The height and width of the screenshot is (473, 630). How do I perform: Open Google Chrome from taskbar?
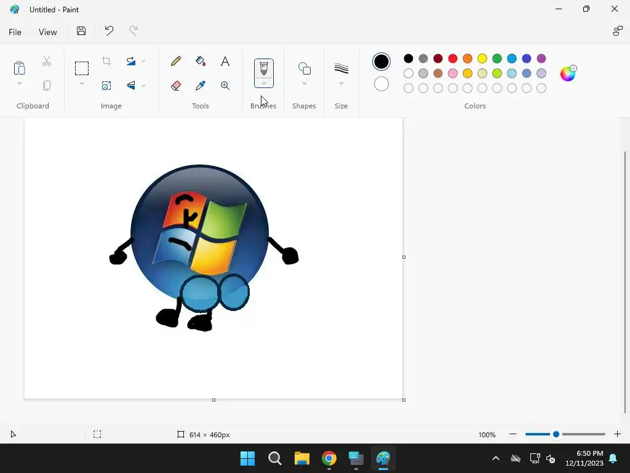pyautogui.click(x=329, y=458)
